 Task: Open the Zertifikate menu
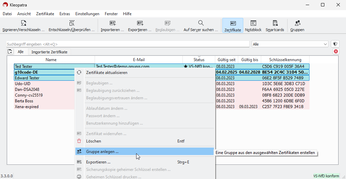point(45,14)
